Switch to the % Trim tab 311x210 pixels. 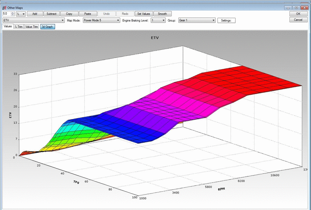tap(19, 27)
